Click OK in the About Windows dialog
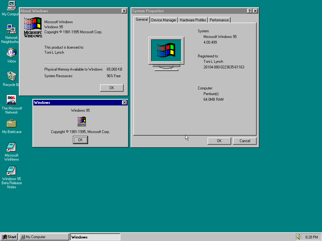The width and height of the screenshot is (322, 241). 112,88
